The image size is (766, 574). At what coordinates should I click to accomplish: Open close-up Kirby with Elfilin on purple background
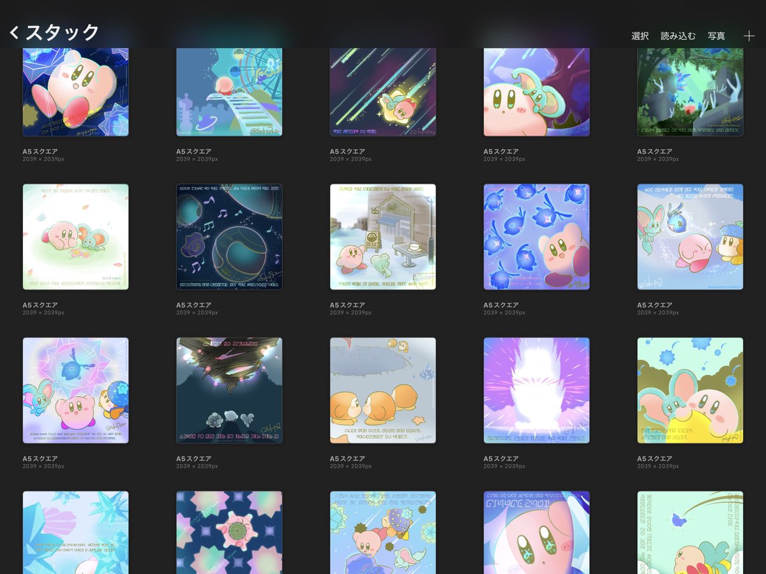(x=537, y=91)
